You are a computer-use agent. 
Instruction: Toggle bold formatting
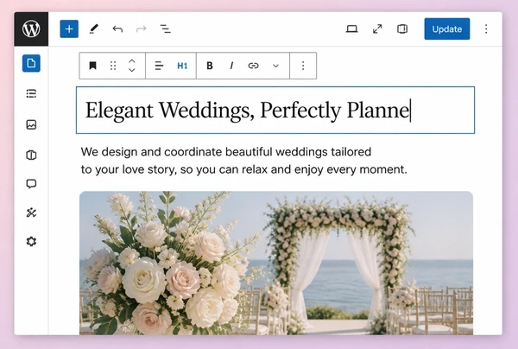(210, 66)
